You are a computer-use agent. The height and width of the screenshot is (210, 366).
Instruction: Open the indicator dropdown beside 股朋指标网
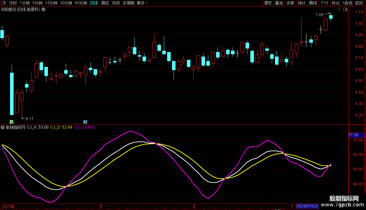pos(3,127)
